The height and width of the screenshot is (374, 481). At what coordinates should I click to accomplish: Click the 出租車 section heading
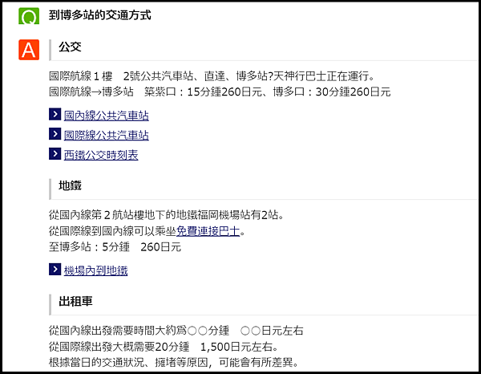75,302
